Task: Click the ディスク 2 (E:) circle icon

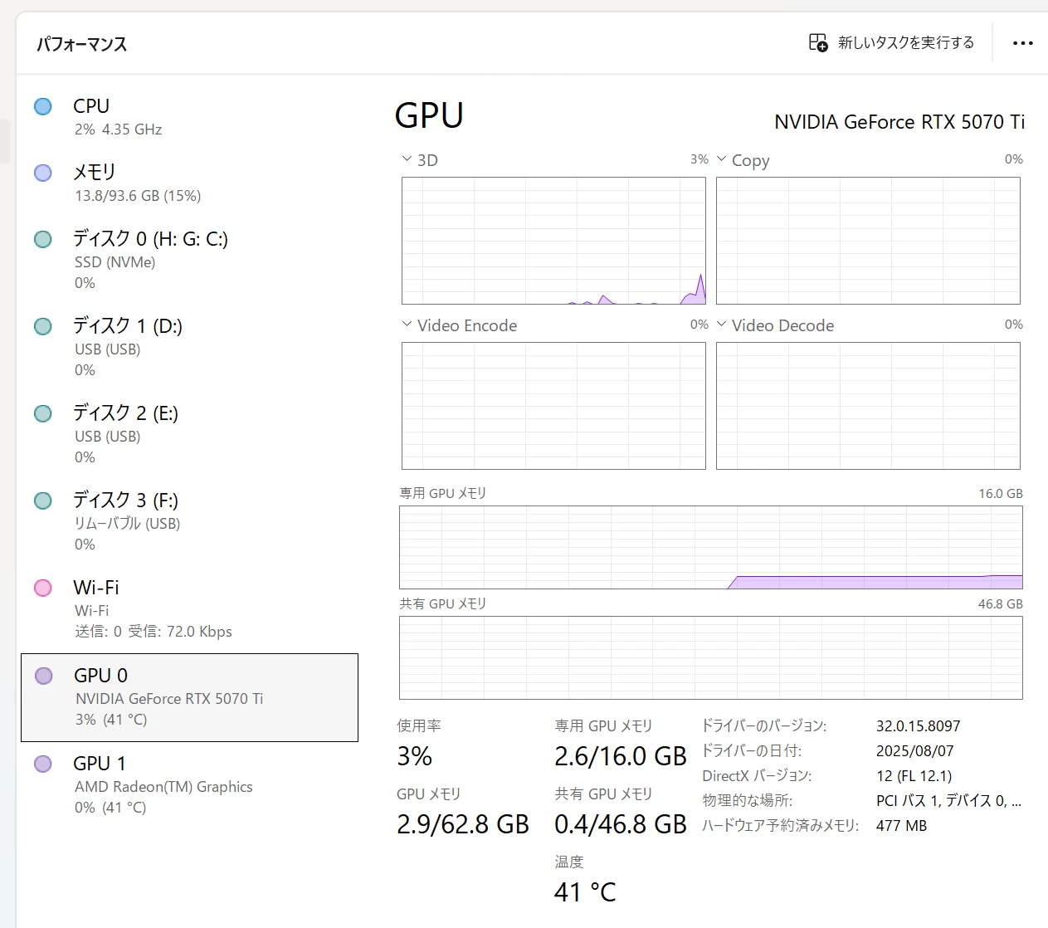Action: (43, 413)
